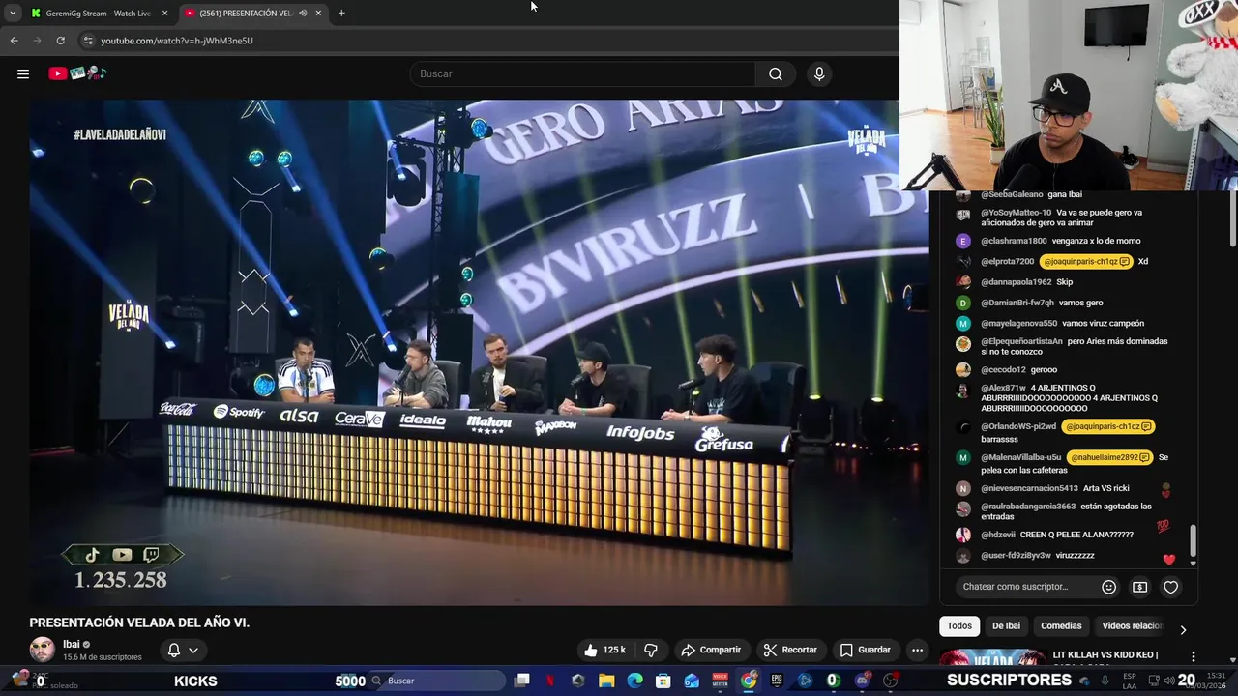This screenshot has height=696, width=1238.
Task: Select the Videos relacionados chip
Action: 1132,625
